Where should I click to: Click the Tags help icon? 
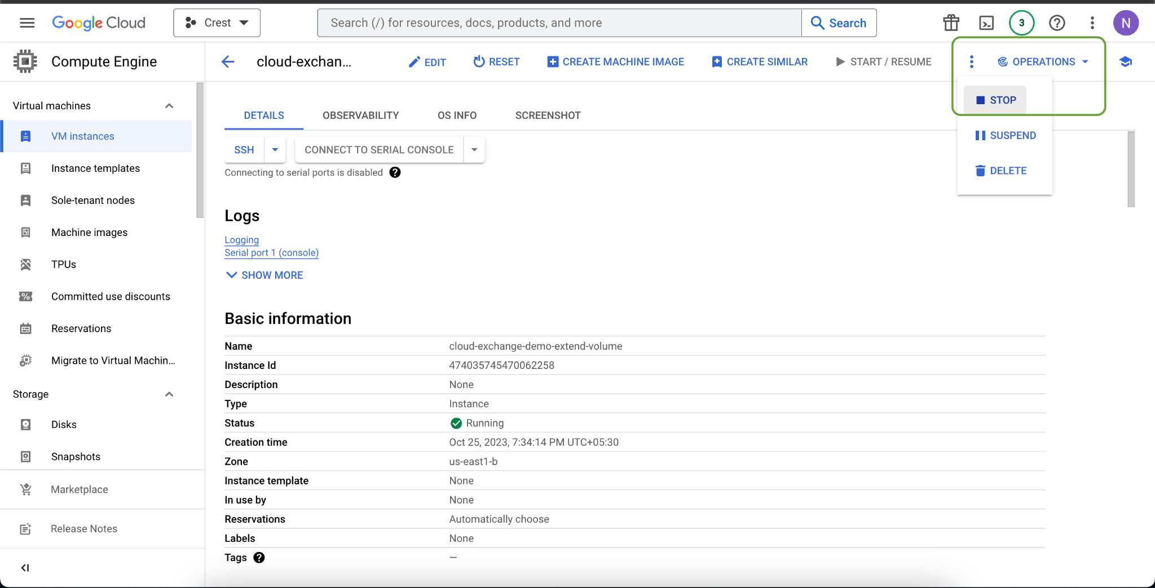(x=259, y=558)
